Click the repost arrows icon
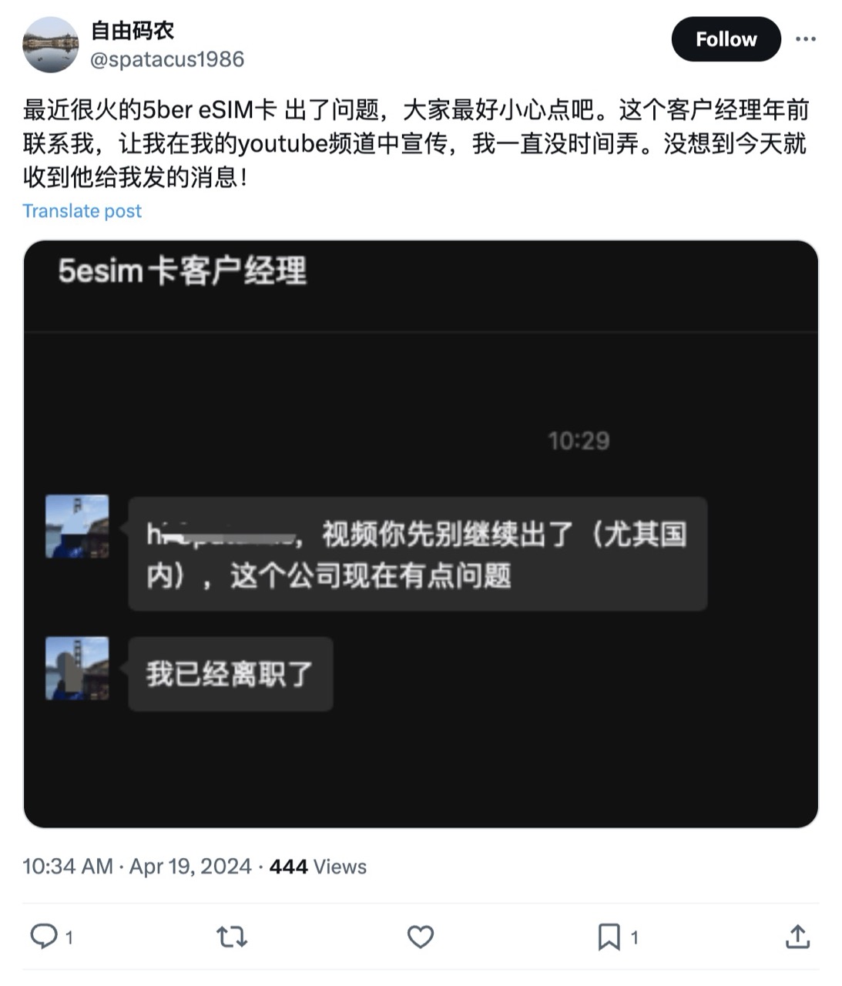The image size is (842, 986). coord(231,937)
